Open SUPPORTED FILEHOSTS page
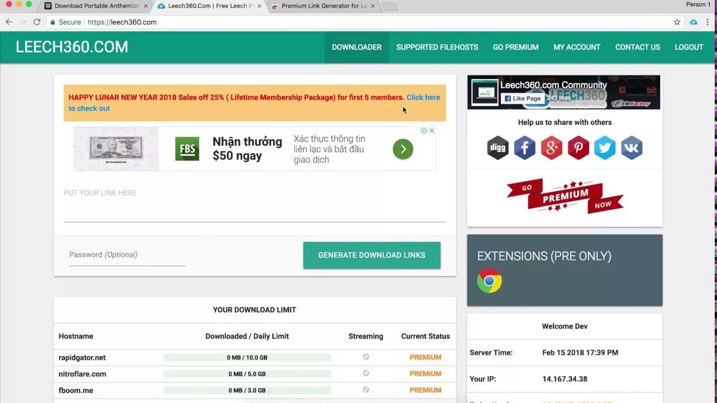The width and height of the screenshot is (717, 403). click(x=437, y=47)
